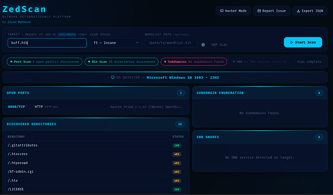The image size is (333, 195).
Task: Click the 403 status badge for /.htaccess
Action: point(176,154)
